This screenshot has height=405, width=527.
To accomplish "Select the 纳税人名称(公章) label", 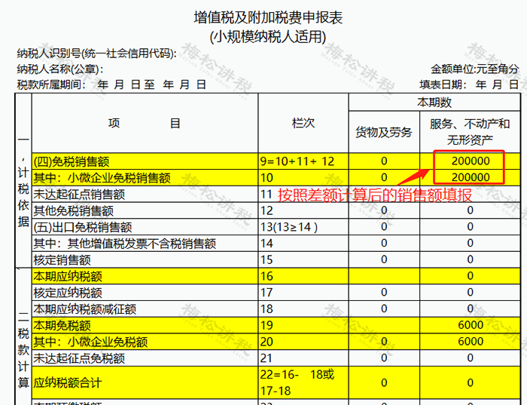I will [59, 69].
